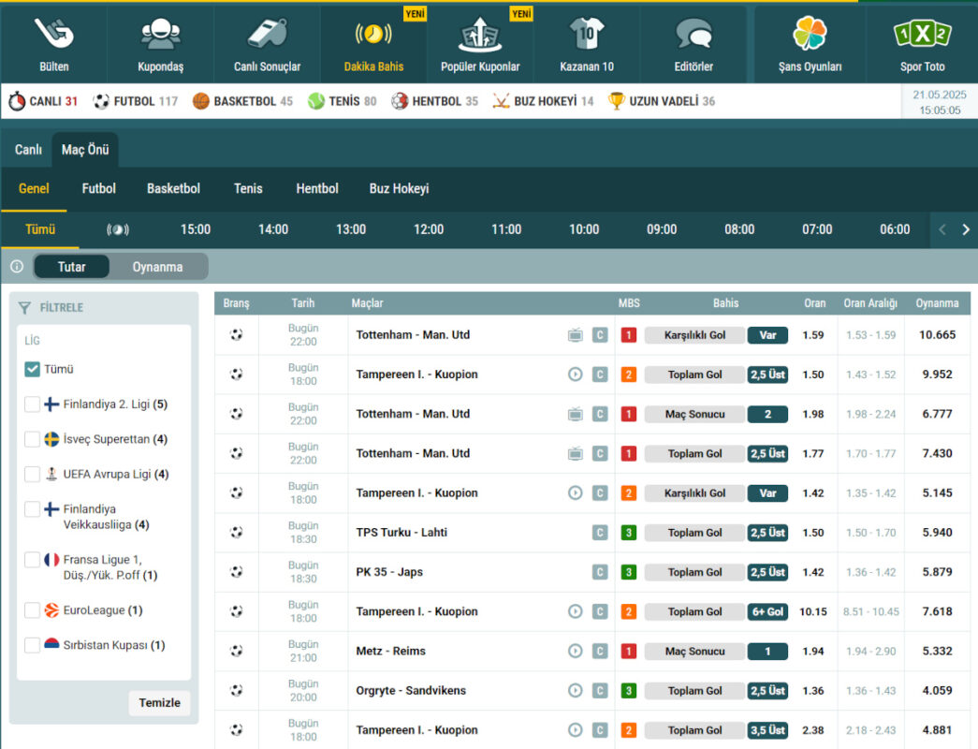The width and height of the screenshot is (978, 749).
Task: Select HENTBOL 35 sport category
Action: (x=435, y=101)
